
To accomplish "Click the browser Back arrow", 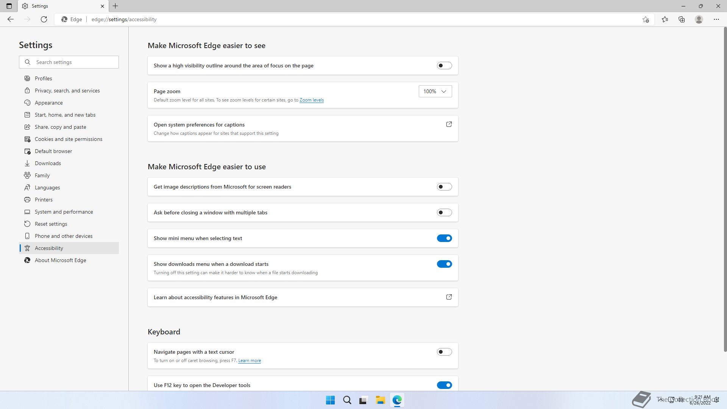I will (x=11, y=19).
